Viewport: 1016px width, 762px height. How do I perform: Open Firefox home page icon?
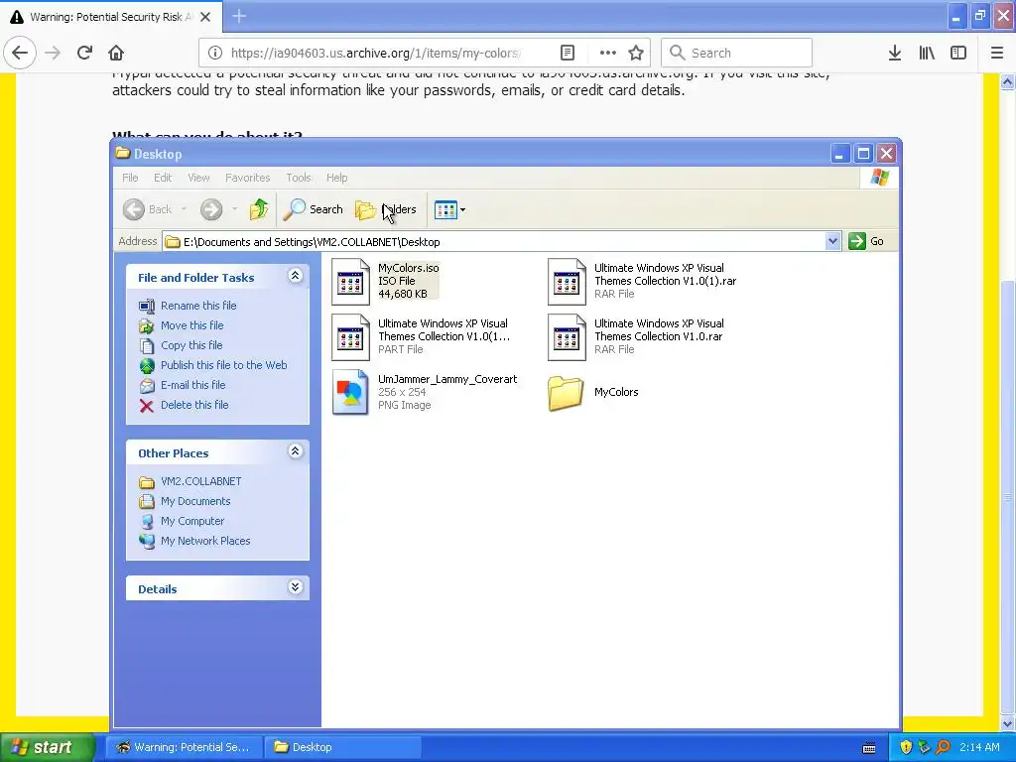tap(116, 54)
